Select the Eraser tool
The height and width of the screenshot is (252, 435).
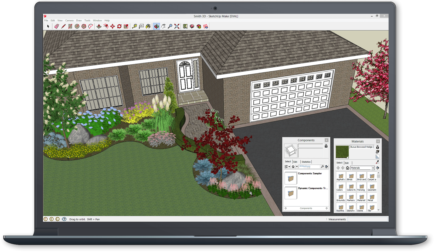(x=56, y=26)
